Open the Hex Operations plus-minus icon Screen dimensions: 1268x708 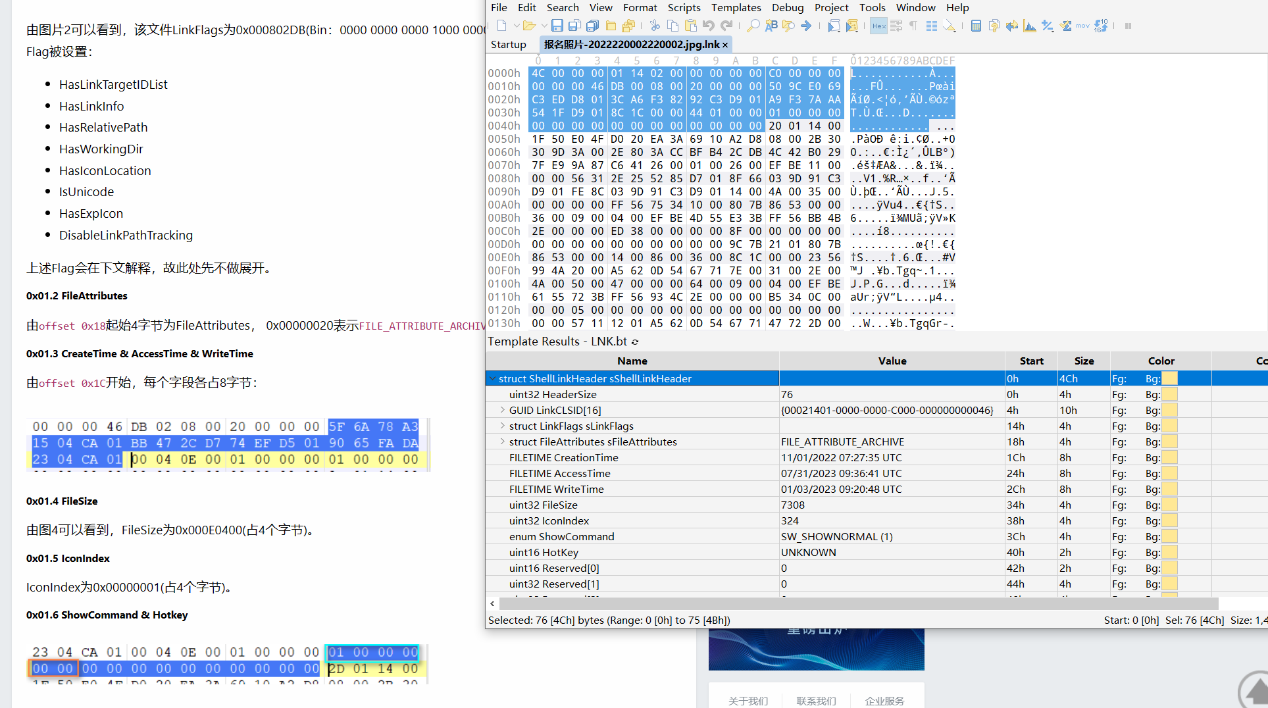[x=1047, y=26]
